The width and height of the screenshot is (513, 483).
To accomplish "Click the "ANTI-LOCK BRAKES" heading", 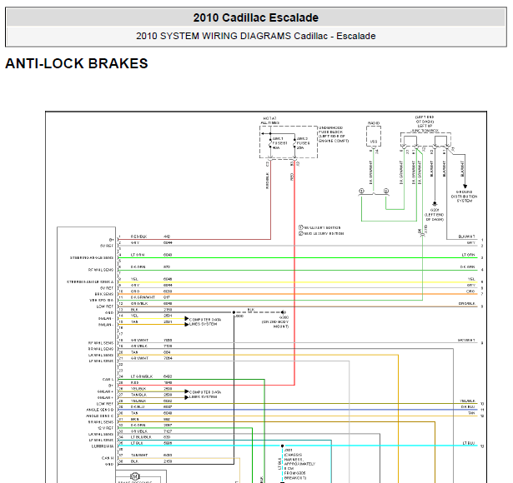I will (x=77, y=63).
